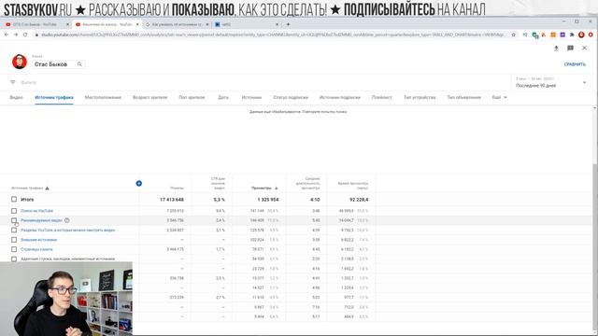Click the browser forward arrow
The image size is (598, 336).
pos(16,35)
